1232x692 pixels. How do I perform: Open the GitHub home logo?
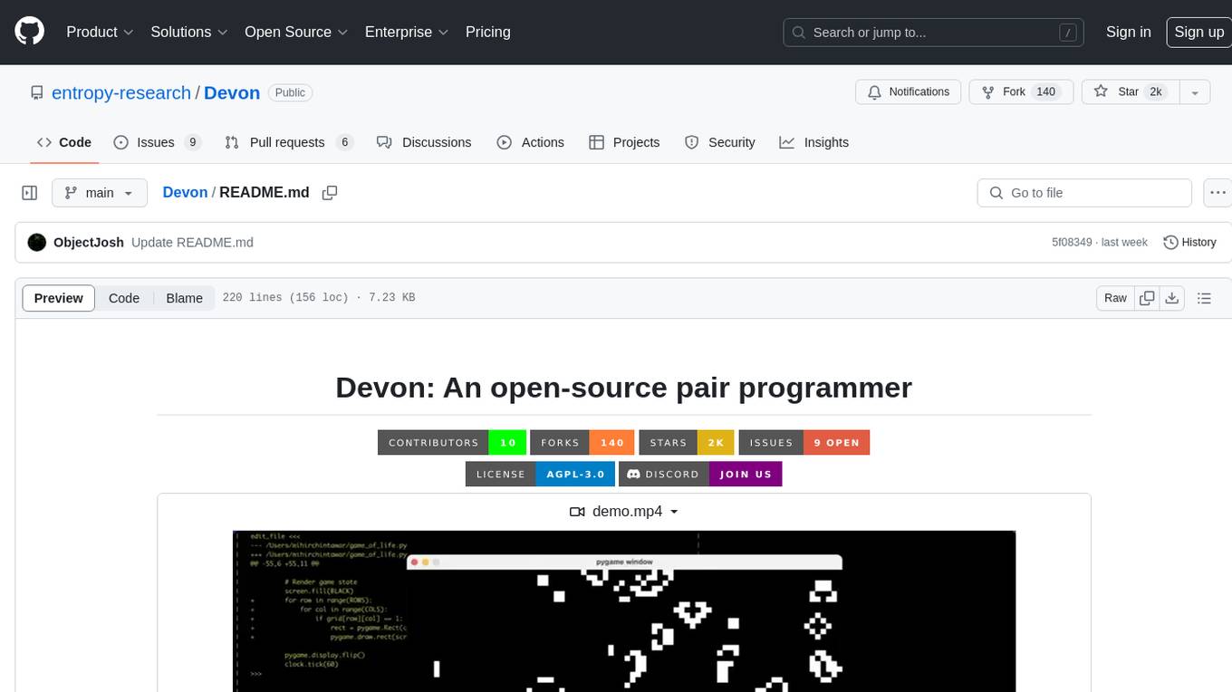point(29,32)
